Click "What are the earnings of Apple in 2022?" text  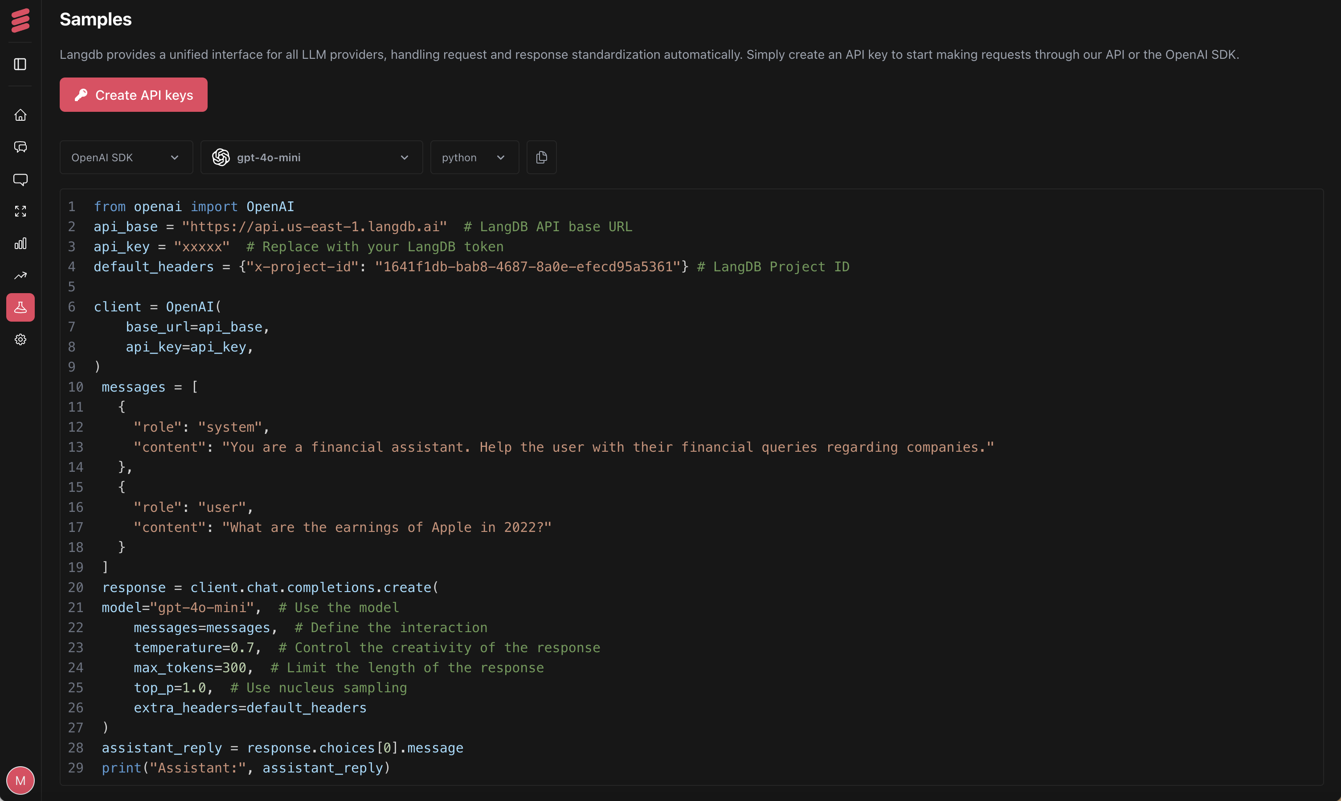387,527
